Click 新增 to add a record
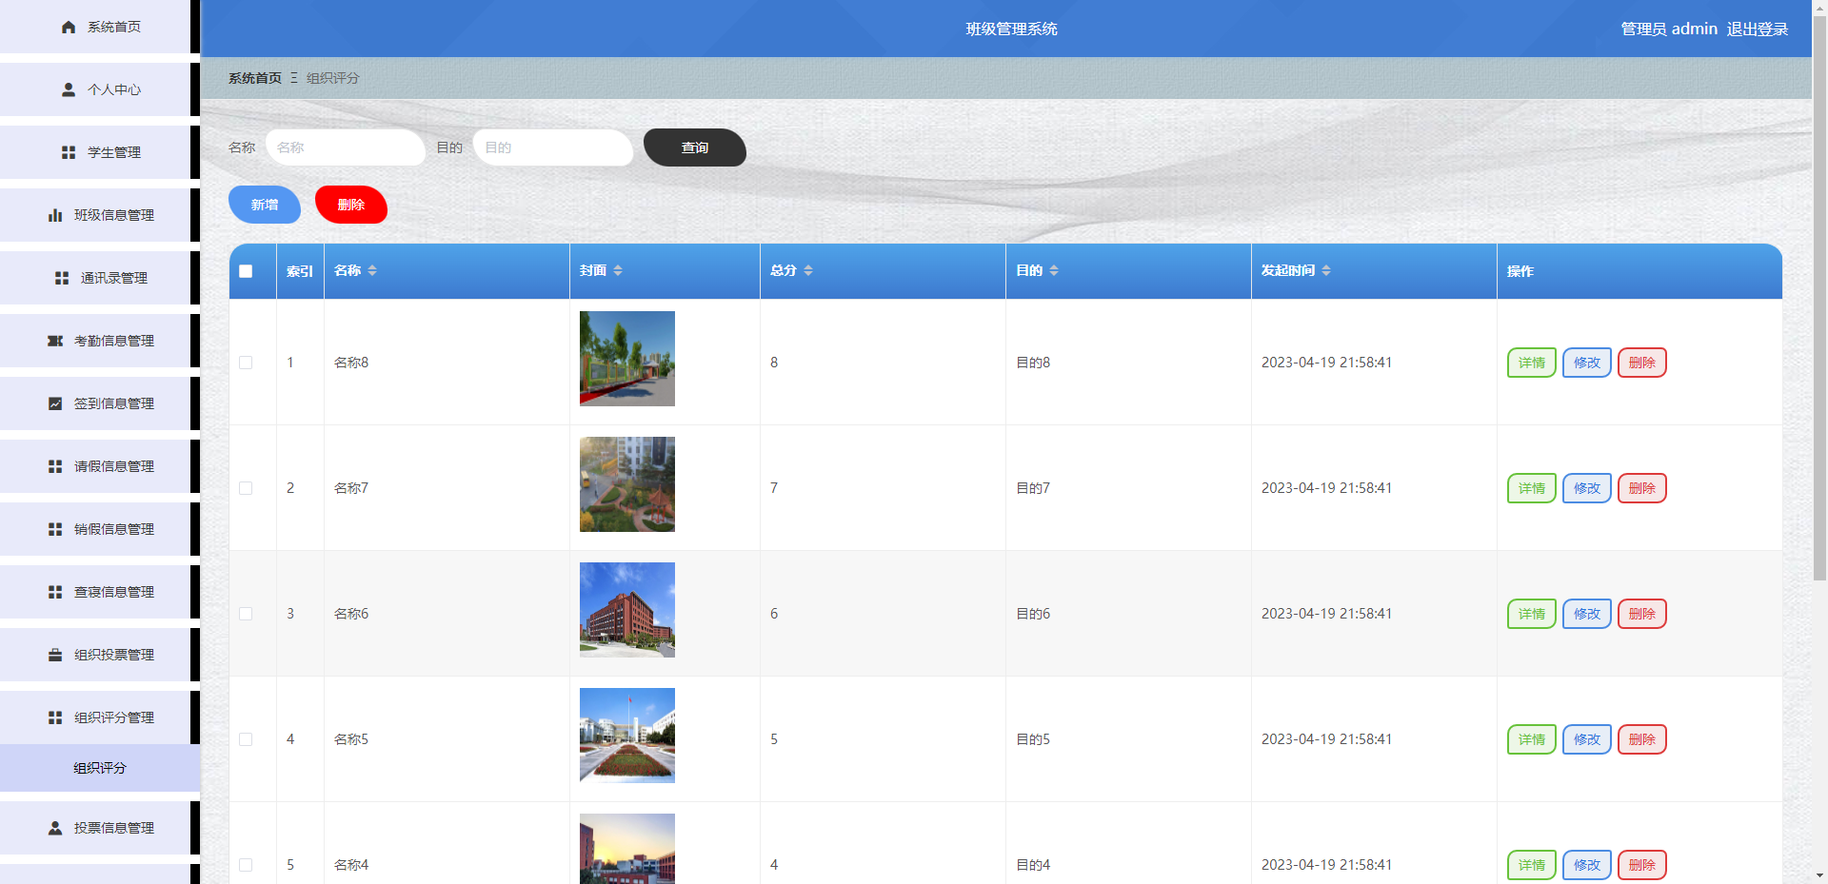Image resolution: width=1828 pixels, height=884 pixels. tap(264, 204)
